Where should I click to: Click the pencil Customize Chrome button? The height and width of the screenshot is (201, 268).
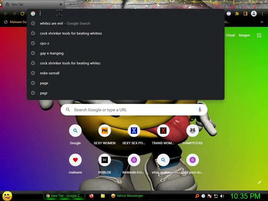pos(259,182)
